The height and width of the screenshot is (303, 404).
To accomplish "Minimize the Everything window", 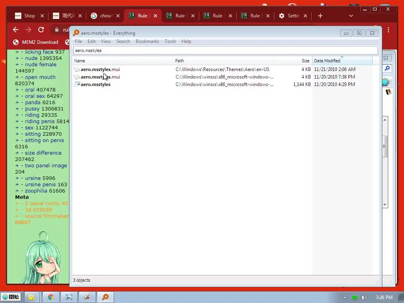I will pyautogui.click(x=346, y=33).
